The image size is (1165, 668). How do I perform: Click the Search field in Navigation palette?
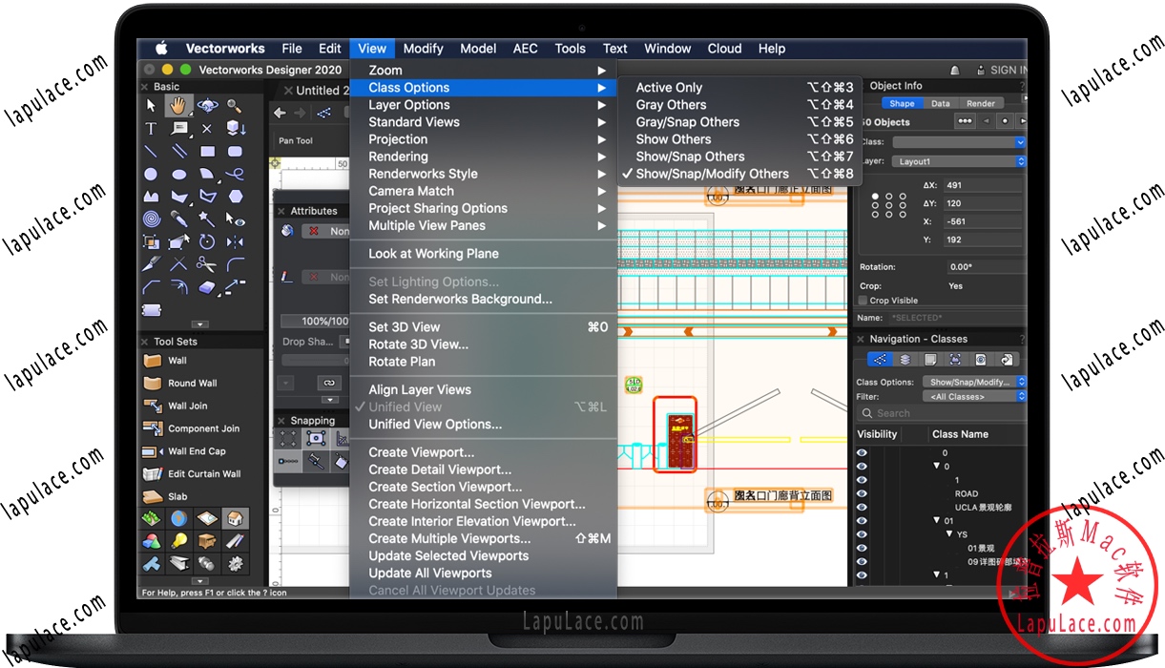941,413
